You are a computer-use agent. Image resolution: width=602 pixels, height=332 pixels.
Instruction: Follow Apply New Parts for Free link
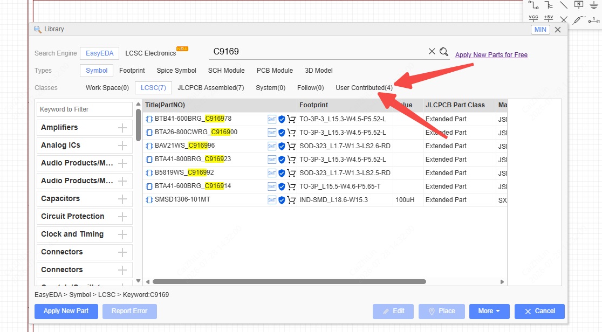pyautogui.click(x=491, y=55)
